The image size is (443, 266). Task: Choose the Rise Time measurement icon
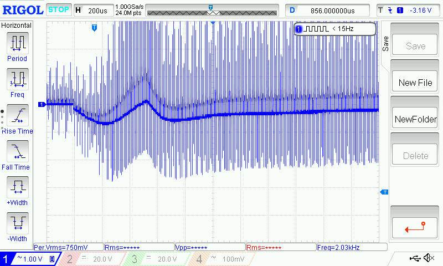coord(17,115)
